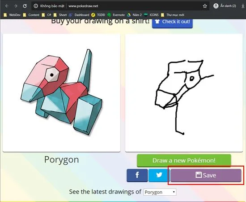
Task: Click the Ẩn danh (2) incognito label
Action: point(228,6)
